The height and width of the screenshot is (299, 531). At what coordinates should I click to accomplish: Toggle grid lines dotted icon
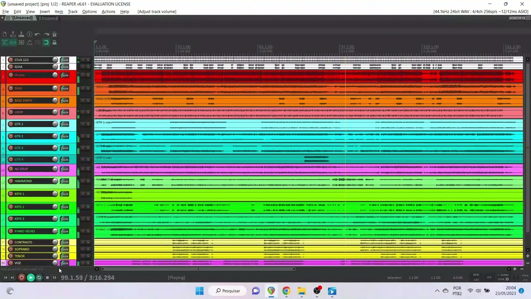(38, 42)
